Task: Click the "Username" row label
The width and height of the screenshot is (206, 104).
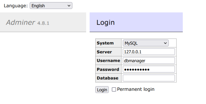Action: [x=108, y=61]
